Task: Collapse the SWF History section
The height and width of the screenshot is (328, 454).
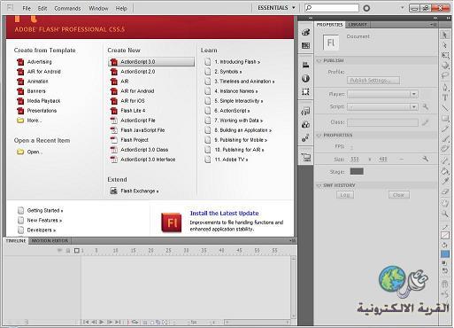Action: tap(319, 185)
